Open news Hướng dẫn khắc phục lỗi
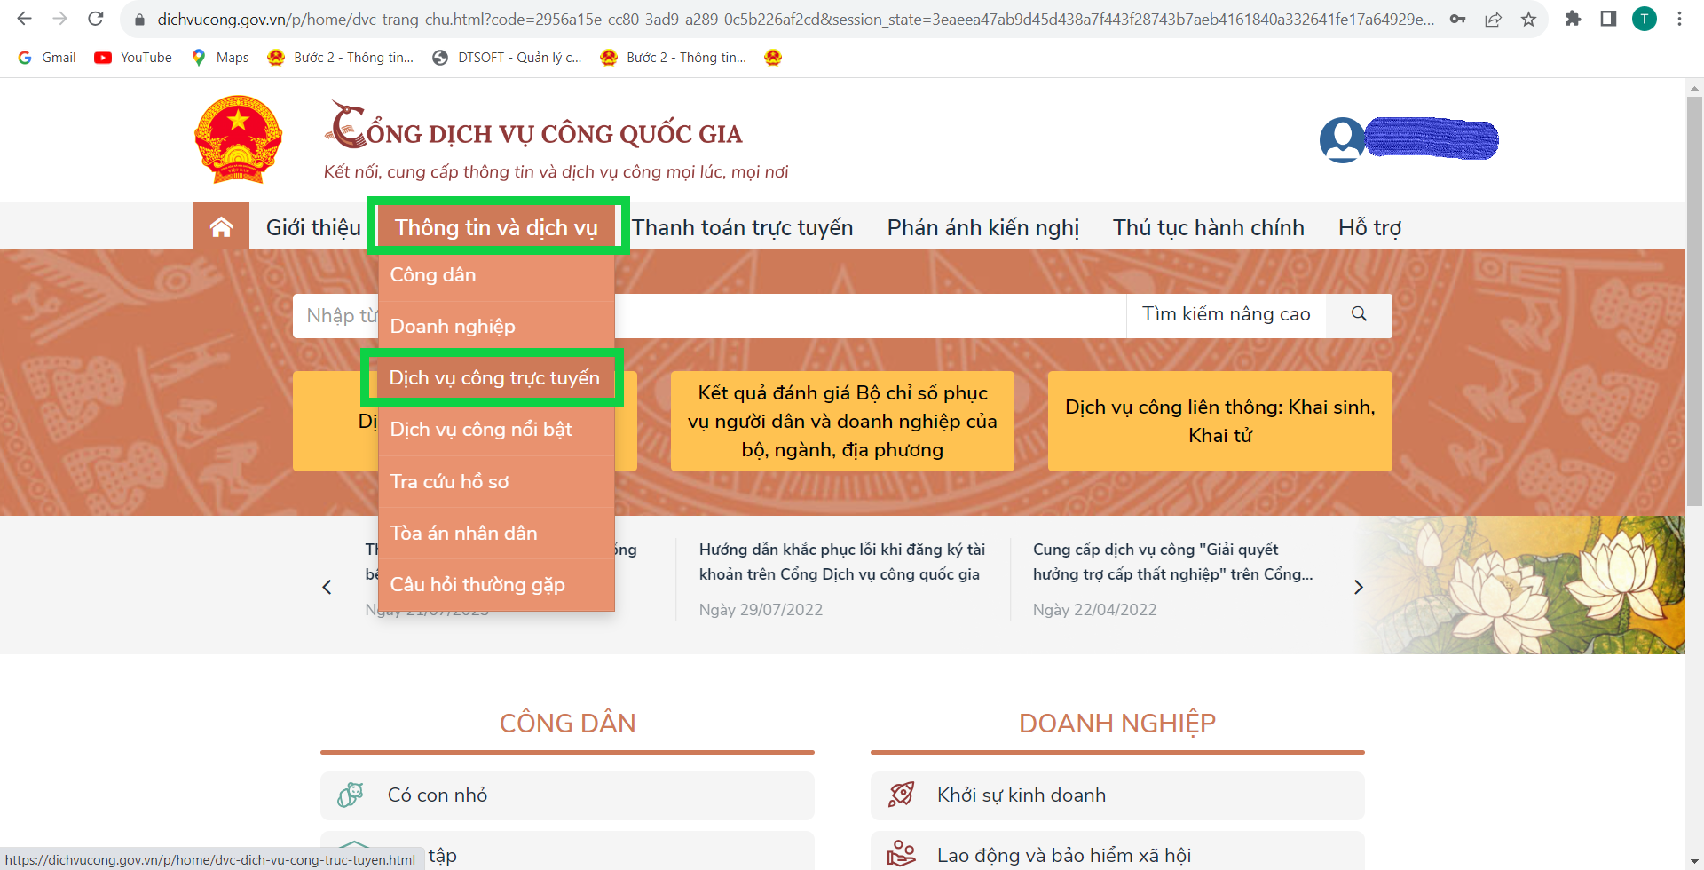1704x870 pixels. click(x=842, y=562)
